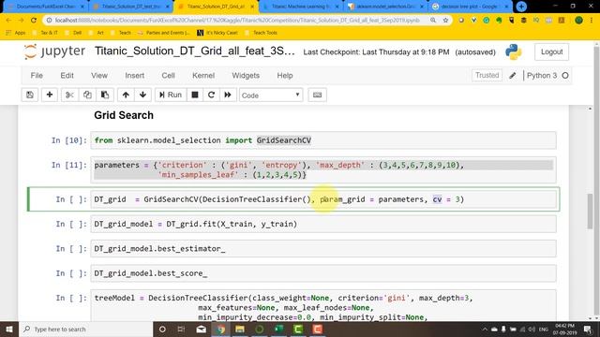Reload the current page
This screenshot has height=337, width=600.
tap(34, 21)
